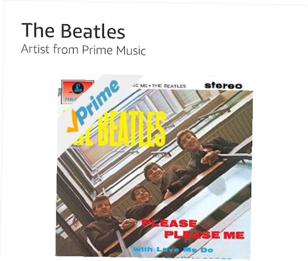The height and width of the screenshot is (261, 308).
Task: Open The Beatles artist title heading
Action: 73,30
